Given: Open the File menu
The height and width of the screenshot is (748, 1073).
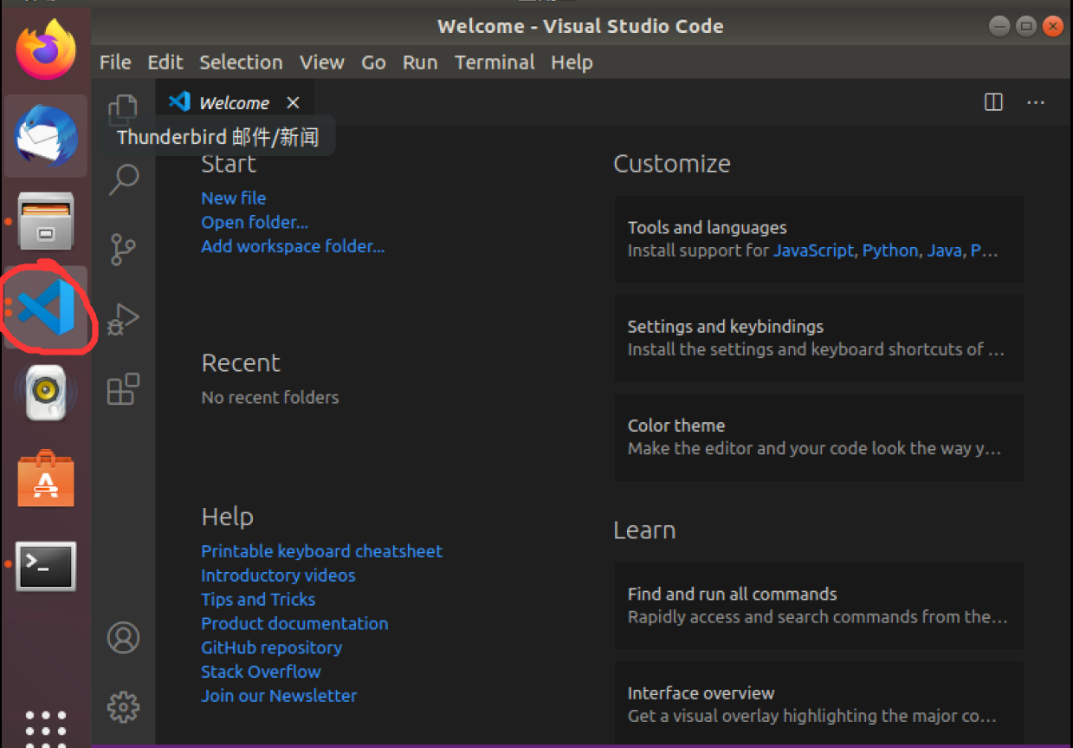Looking at the screenshot, I should [x=115, y=62].
